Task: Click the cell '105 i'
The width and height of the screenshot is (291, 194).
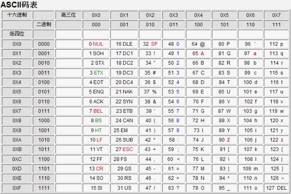Action: 251,130
